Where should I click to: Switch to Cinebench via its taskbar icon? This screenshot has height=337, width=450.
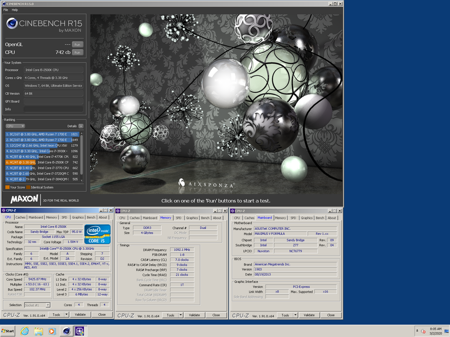coord(66,331)
